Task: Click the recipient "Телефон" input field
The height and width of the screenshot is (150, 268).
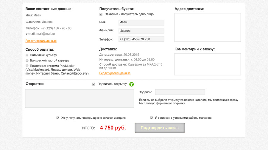Action: click(x=141, y=39)
